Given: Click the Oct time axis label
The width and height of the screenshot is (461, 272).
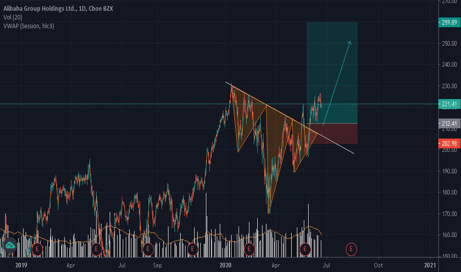Looking at the screenshot, I should pyautogui.click(x=378, y=265).
